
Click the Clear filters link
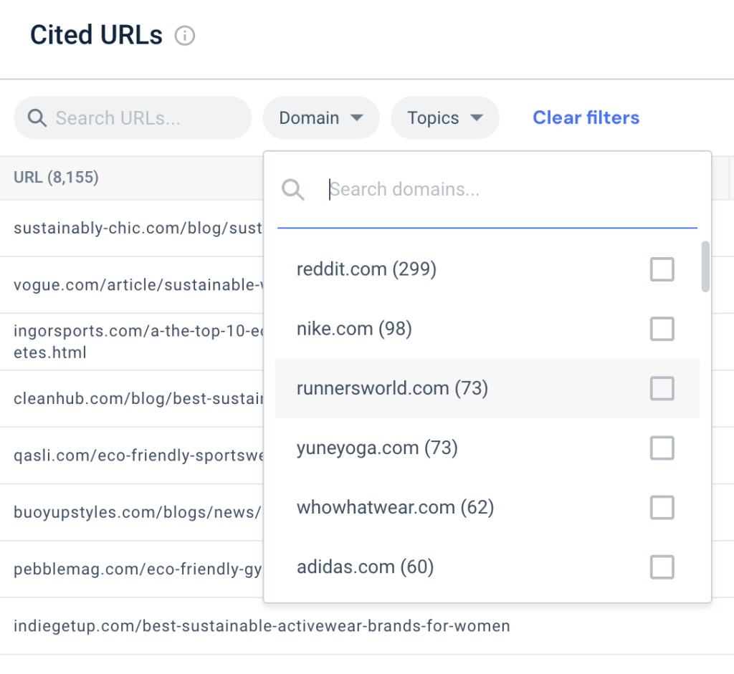click(586, 117)
